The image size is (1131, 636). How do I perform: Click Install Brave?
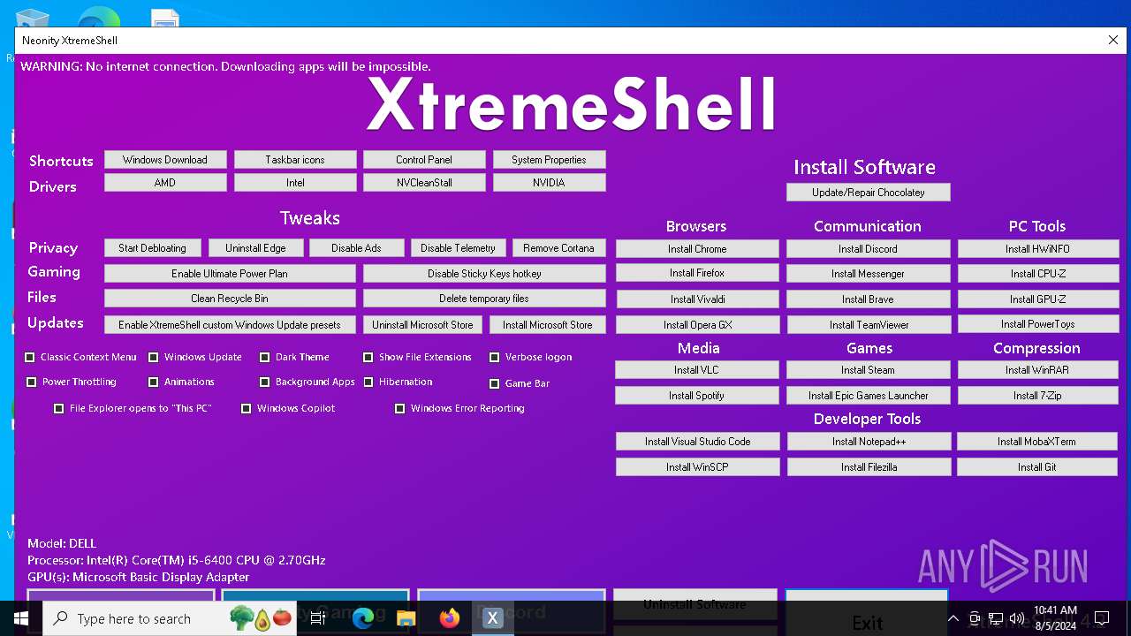(868, 299)
